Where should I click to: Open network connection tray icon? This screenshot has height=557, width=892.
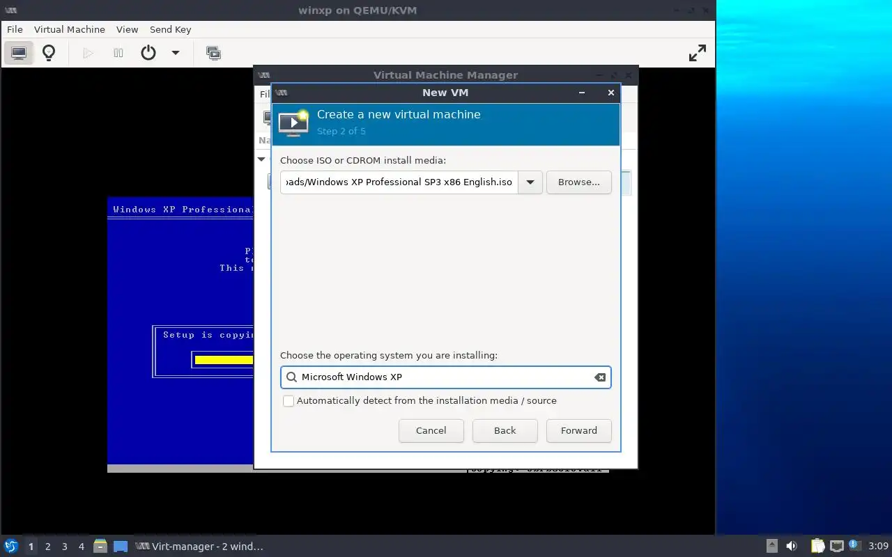[836, 546]
